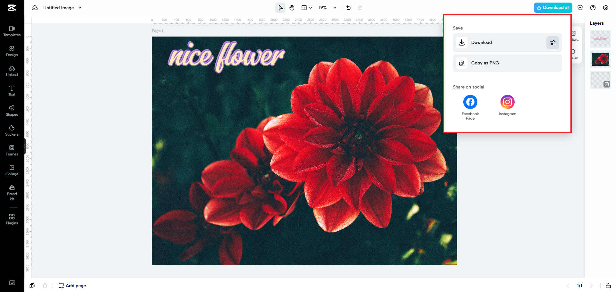The width and height of the screenshot is (616, 292).
Task: Duplicate the current page via copy icon
Action: tap(32, 285)
